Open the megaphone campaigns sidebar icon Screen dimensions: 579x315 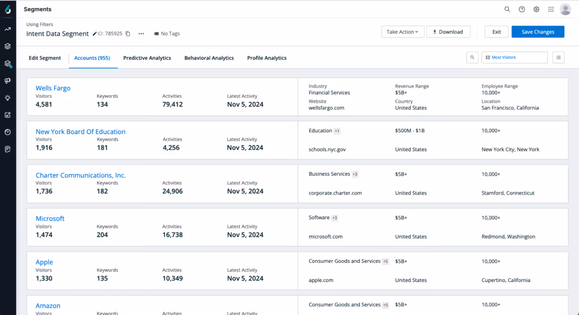[8, 80]
